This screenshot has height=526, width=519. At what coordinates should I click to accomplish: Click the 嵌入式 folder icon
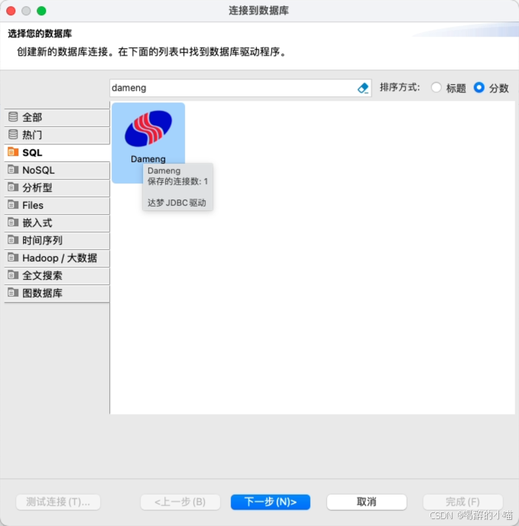pyautogui.click(x=13, y=222)
